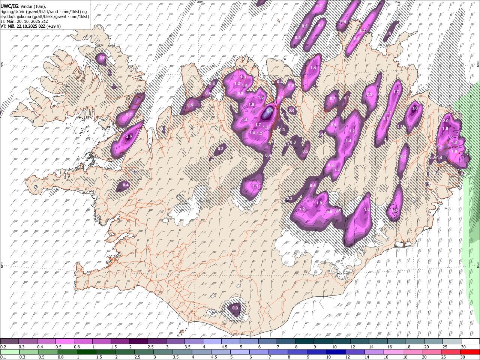
Task: Click the "slydda/snjókoma" legend description line
Action: 45,16
